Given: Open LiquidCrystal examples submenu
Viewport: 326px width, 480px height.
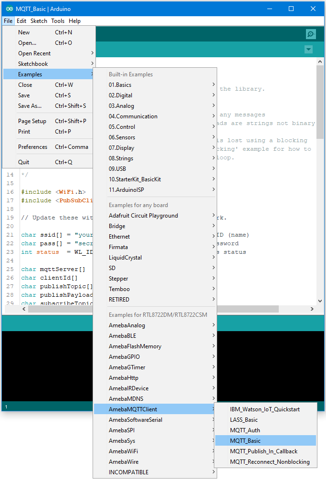Looking at the screenshot, I should 155,258.
